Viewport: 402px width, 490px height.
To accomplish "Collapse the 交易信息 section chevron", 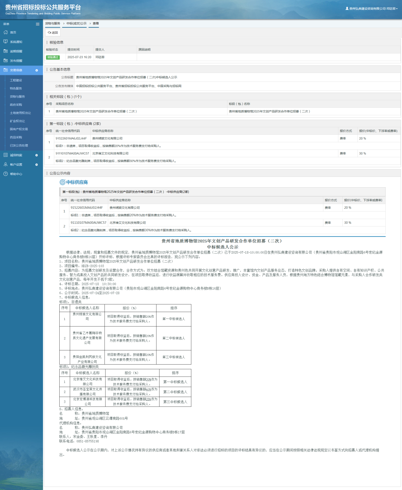I will point(37,70).
